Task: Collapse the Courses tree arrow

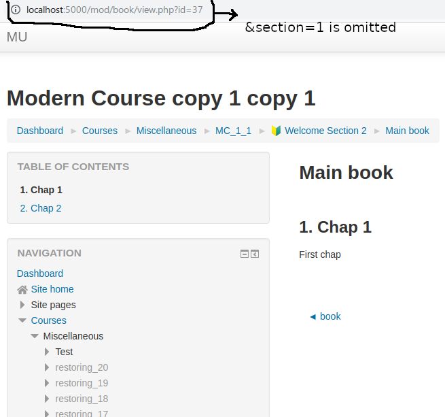Action: [x=22, y=320]
